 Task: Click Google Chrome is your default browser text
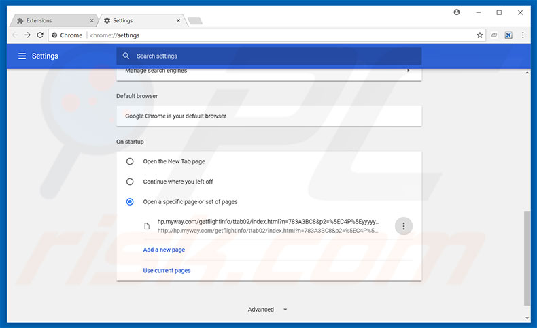pos(175,116)
